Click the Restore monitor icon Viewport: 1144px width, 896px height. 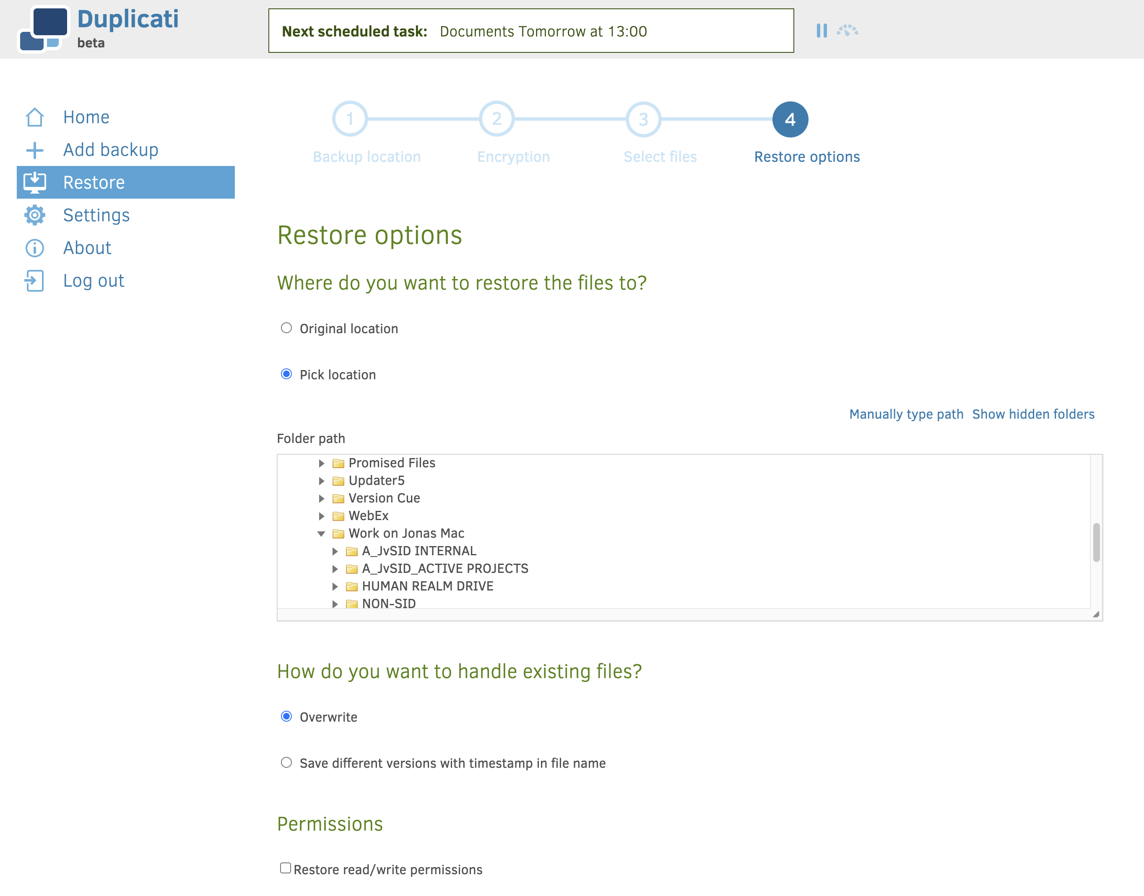point(35,183)
